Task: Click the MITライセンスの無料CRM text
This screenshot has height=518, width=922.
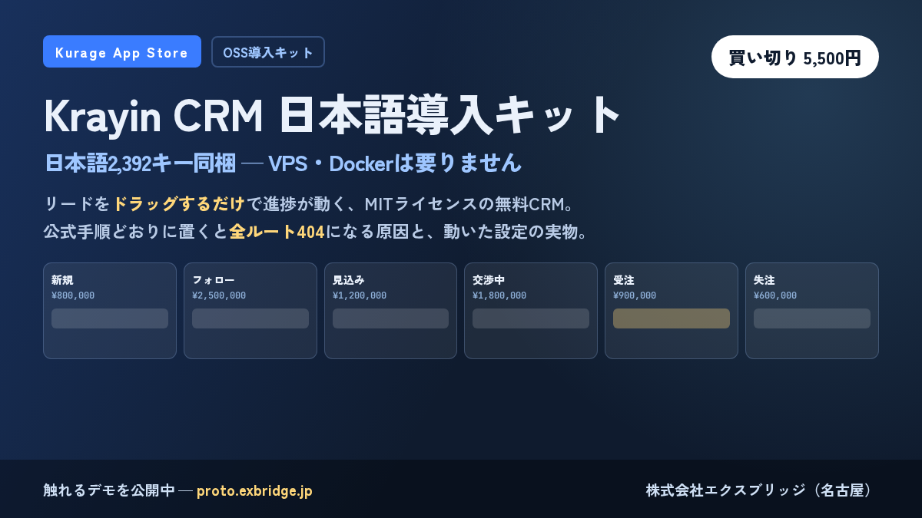Action: tap(464, 204)
